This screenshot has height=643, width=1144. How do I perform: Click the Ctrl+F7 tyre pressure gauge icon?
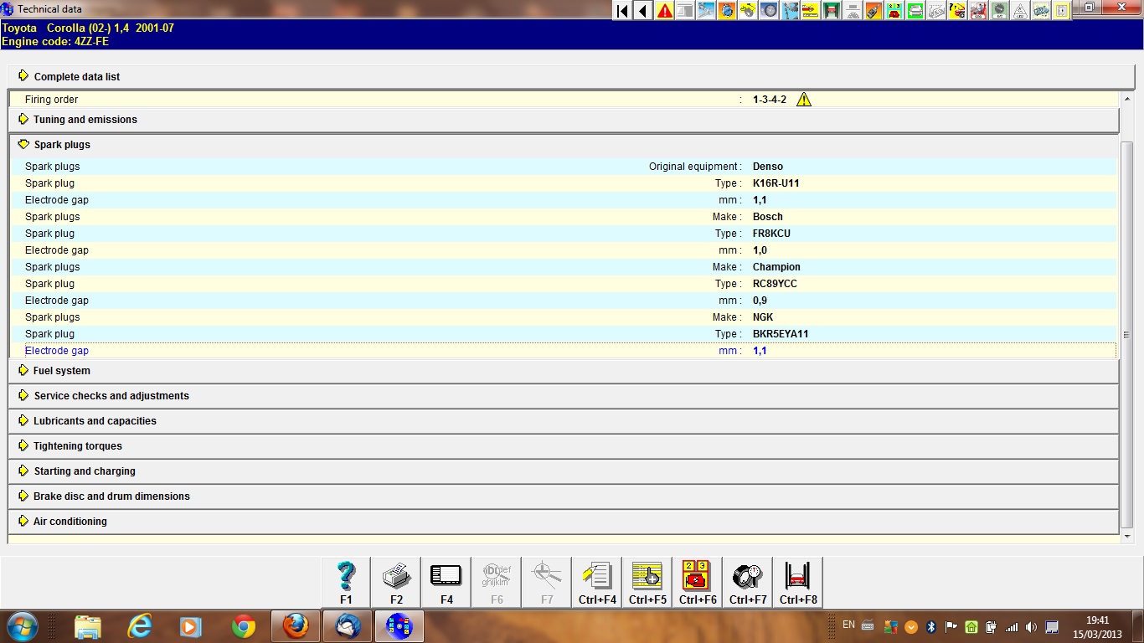747,582
